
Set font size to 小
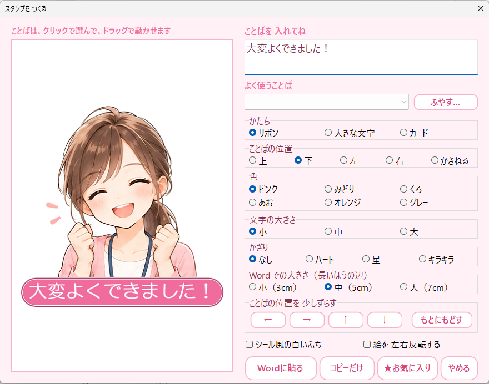click(x=258, y=232)
